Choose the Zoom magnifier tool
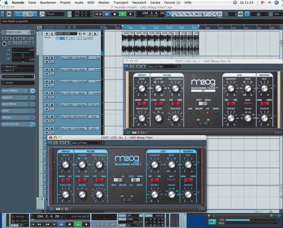This screenshot has height=228, width=283. (192, 14)
